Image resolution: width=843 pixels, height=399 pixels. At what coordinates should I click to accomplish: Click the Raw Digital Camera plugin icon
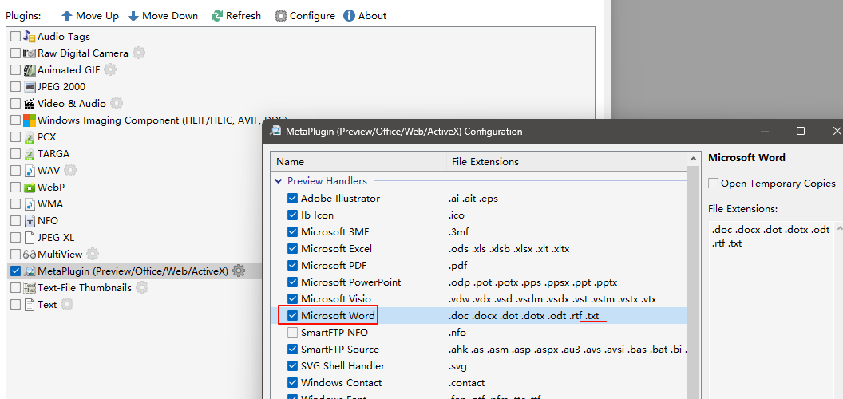pyautogui.click(x=30, y=53)
